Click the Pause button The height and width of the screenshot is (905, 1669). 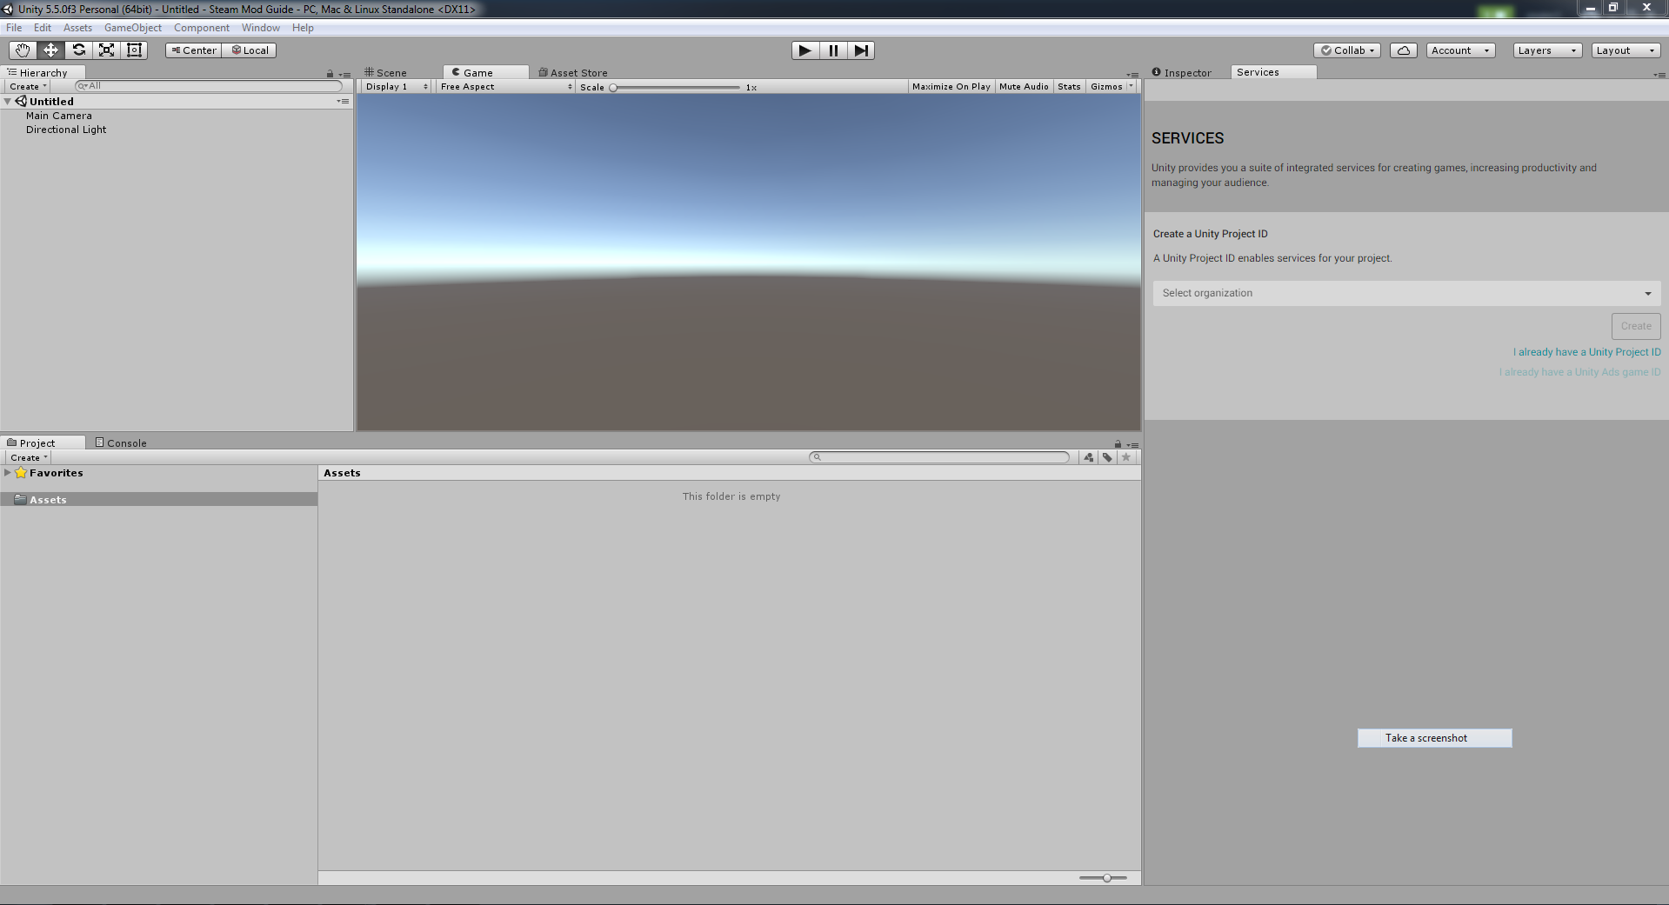pos(833,50)
